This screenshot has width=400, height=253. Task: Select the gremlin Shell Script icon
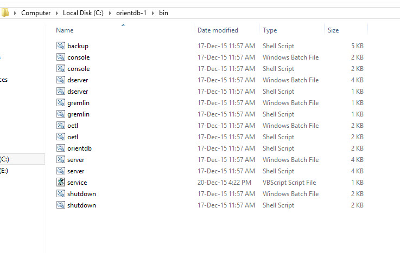tap(61, 114)
